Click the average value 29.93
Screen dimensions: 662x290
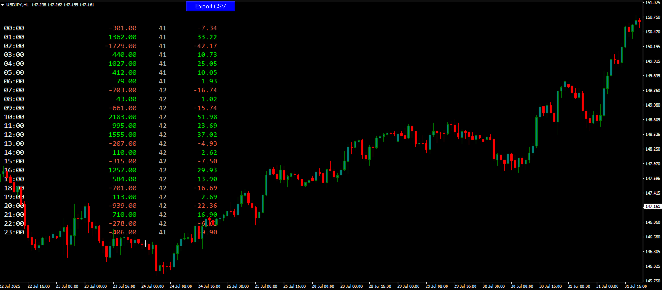[207, 170]
